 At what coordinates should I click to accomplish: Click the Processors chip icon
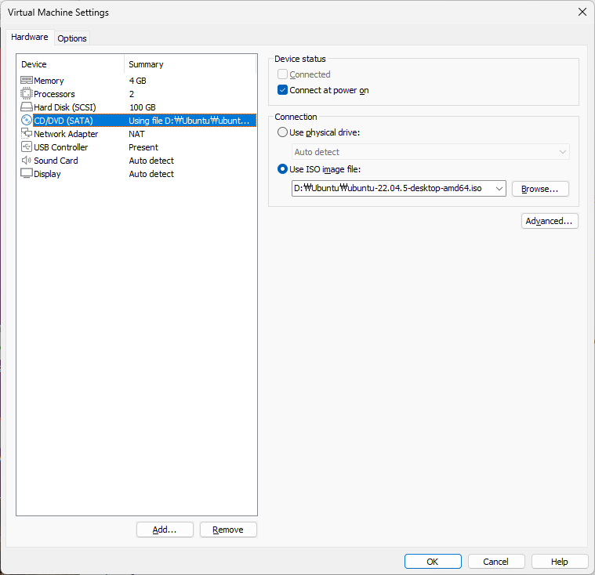(x=26, y=93)
